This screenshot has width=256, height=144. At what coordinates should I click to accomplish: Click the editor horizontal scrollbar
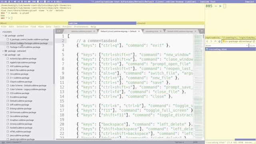[84, 139]
